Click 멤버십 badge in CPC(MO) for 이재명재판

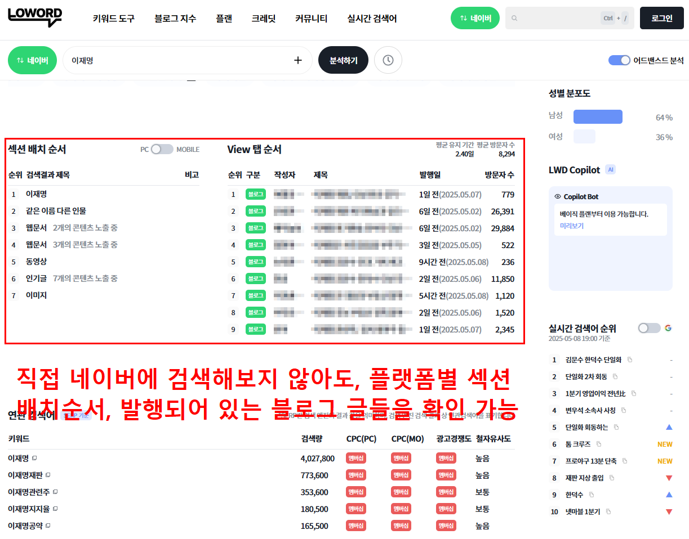click(x=401, y=475)
